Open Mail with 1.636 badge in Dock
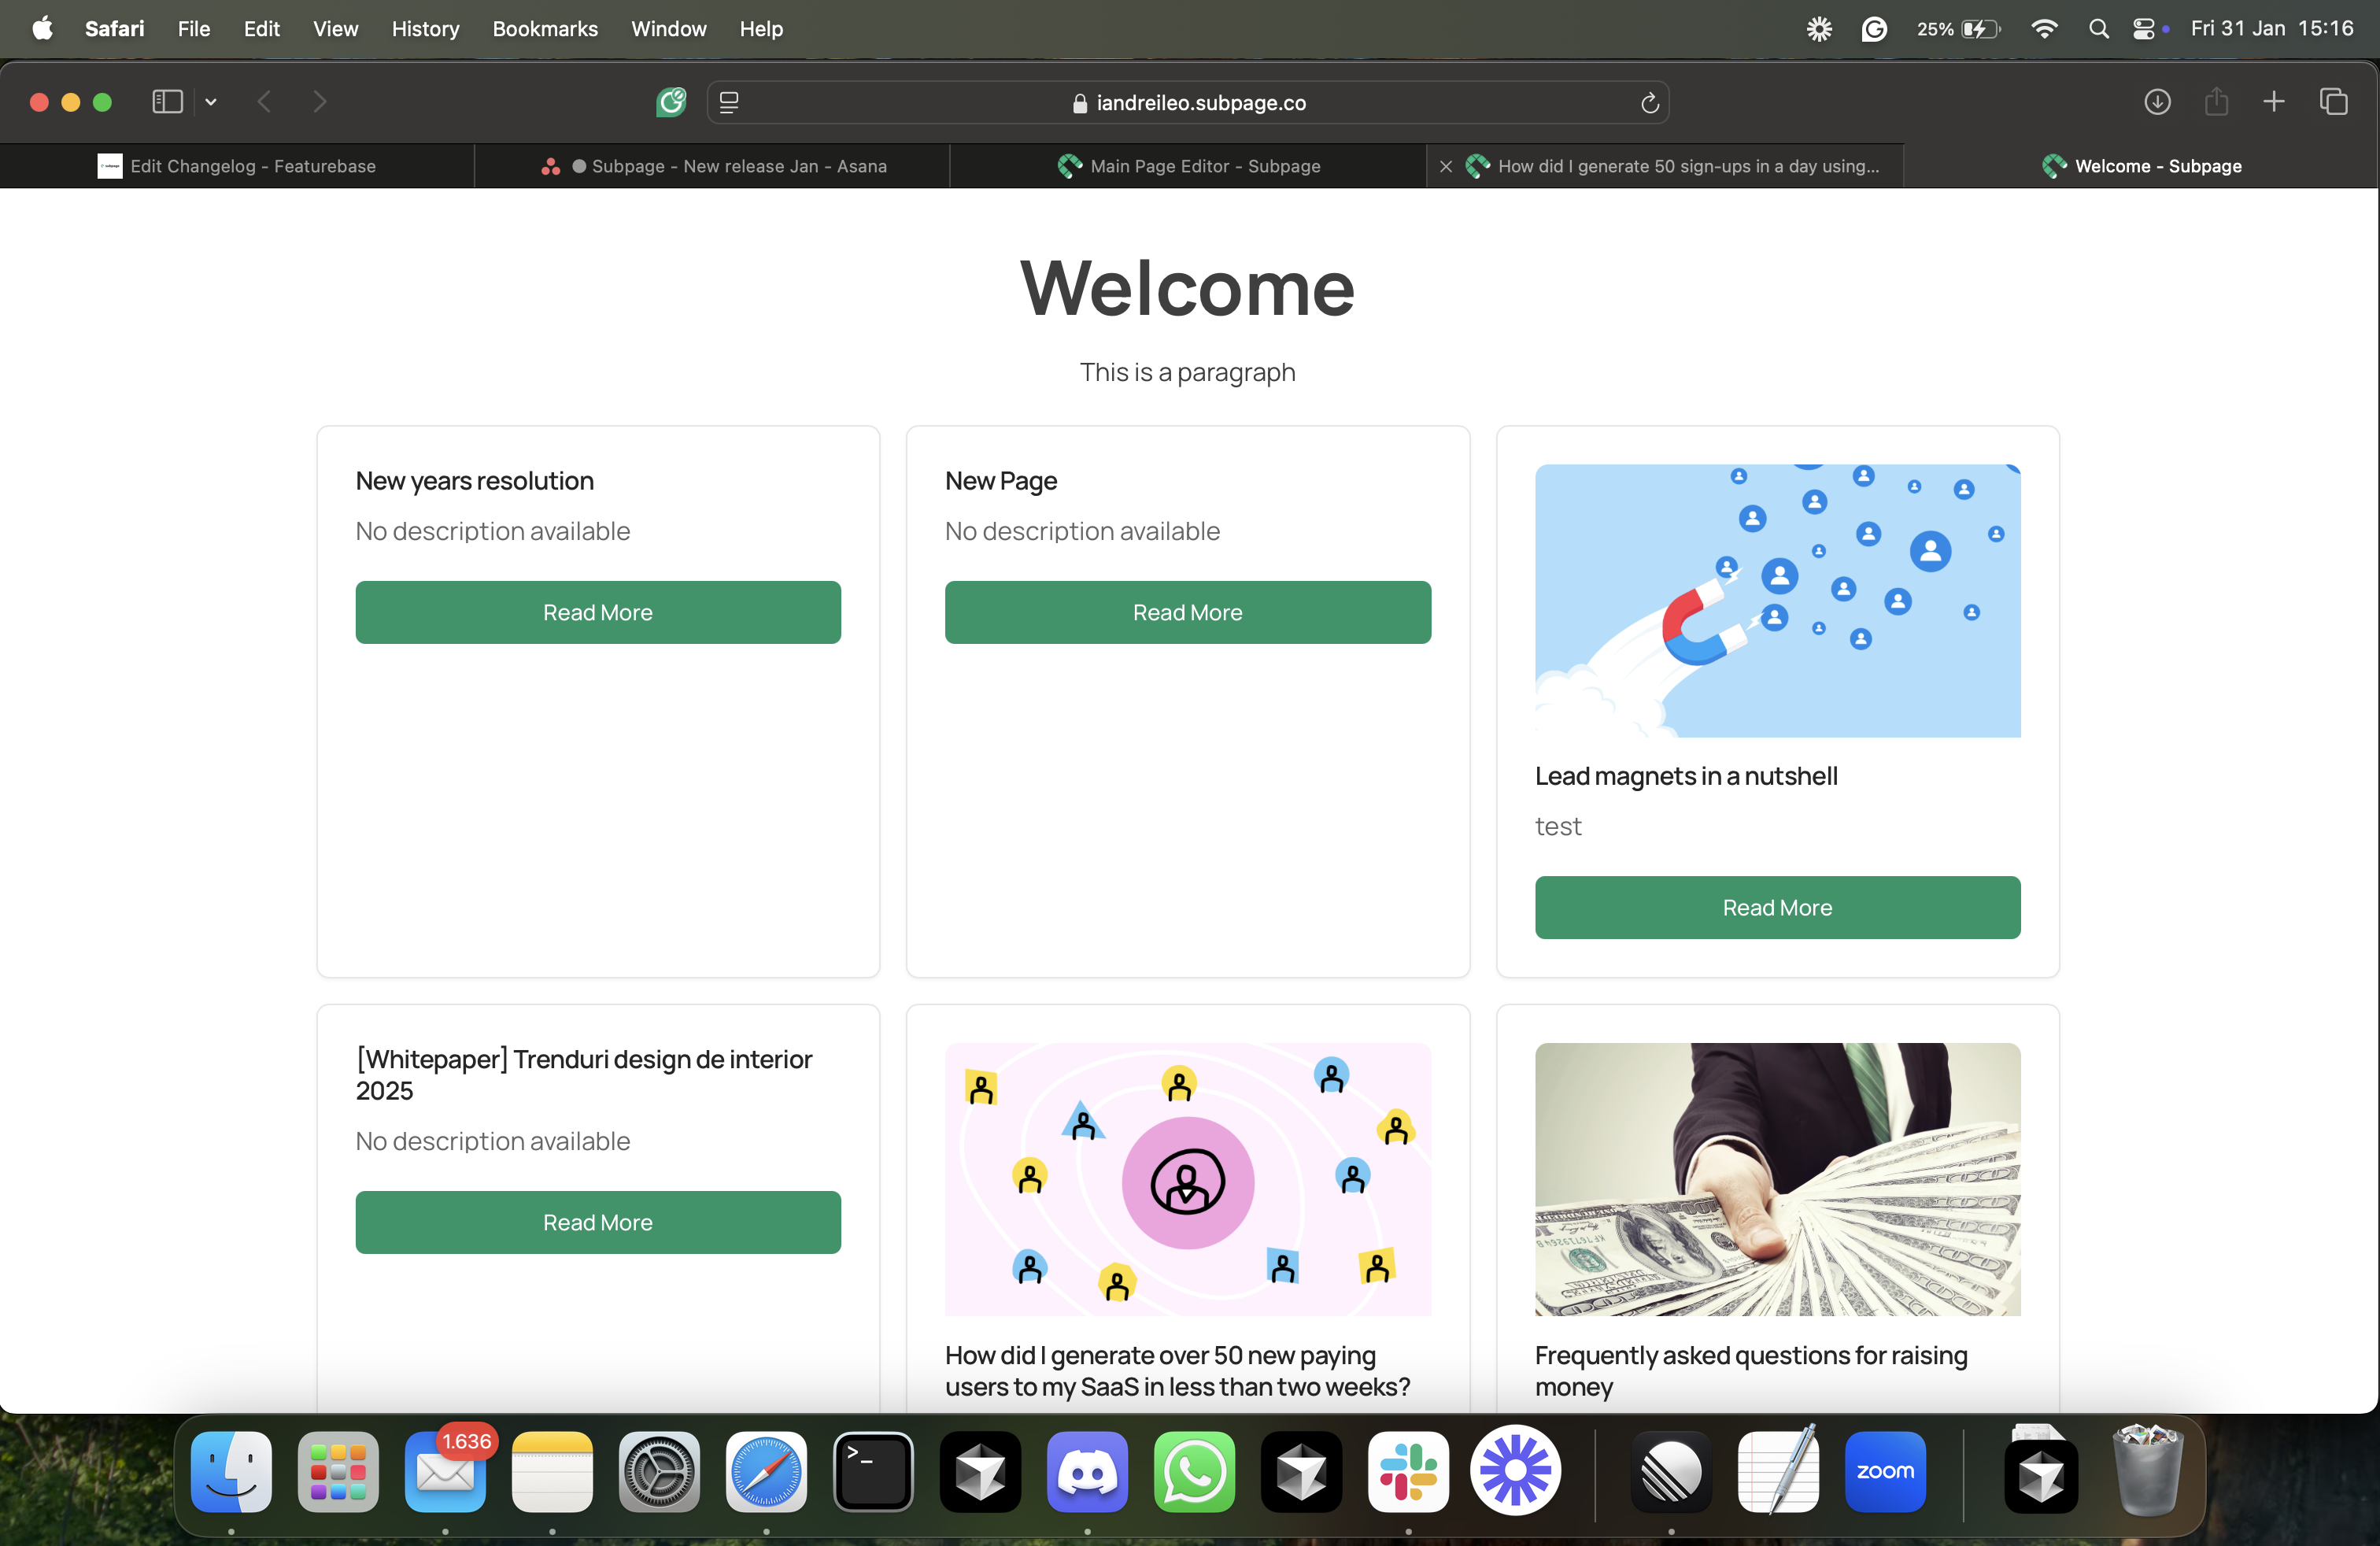 445,1471
